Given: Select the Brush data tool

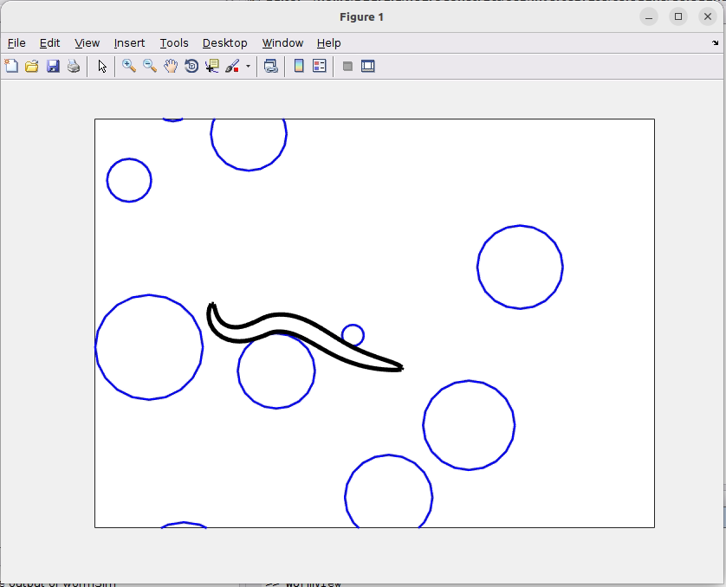Looking at the screenshot, I should (x=232, y=66).
